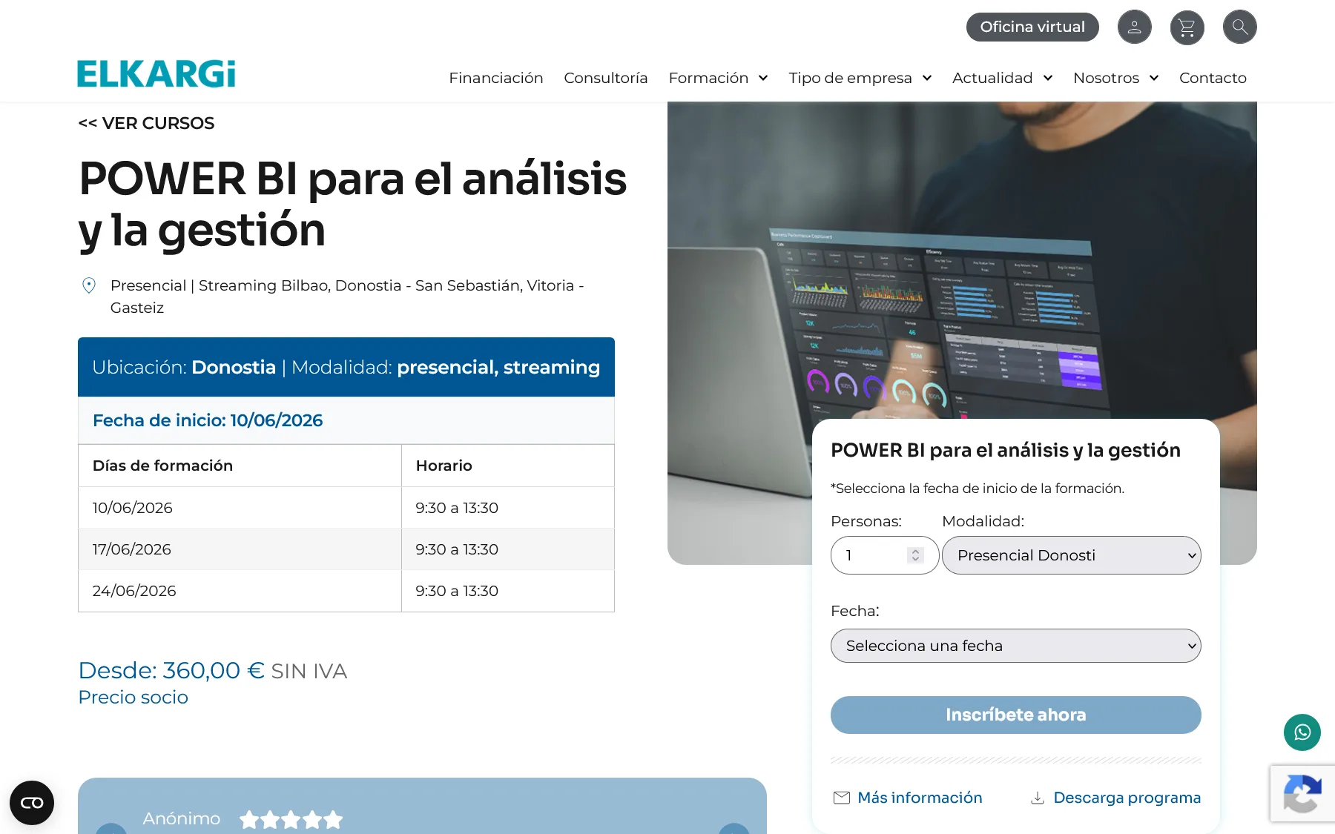The image size is (1335, 834).
Task: Expand the Actualidad chevron arrow
Action: 1047,78
